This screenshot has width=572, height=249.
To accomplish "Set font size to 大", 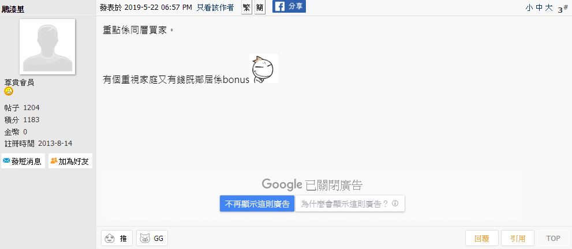I will [549, 7].
